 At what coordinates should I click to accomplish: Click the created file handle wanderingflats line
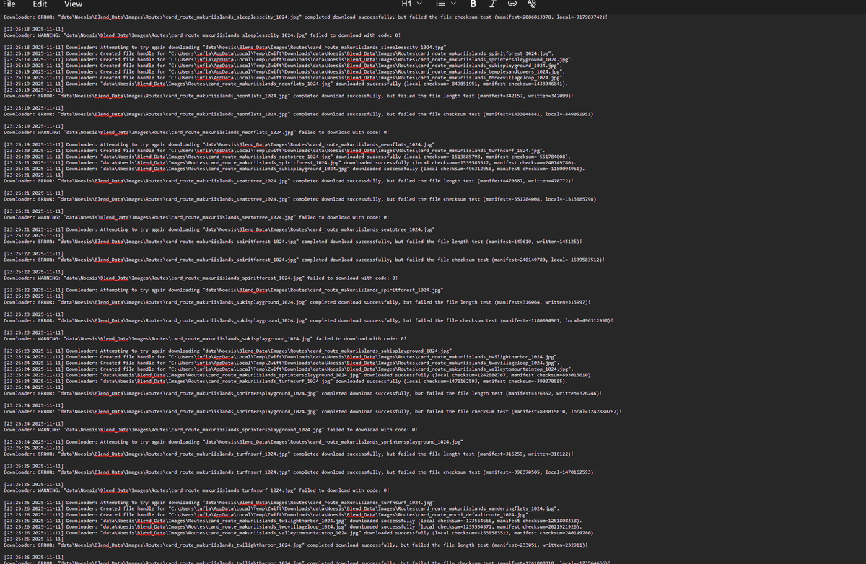point(281,508)
